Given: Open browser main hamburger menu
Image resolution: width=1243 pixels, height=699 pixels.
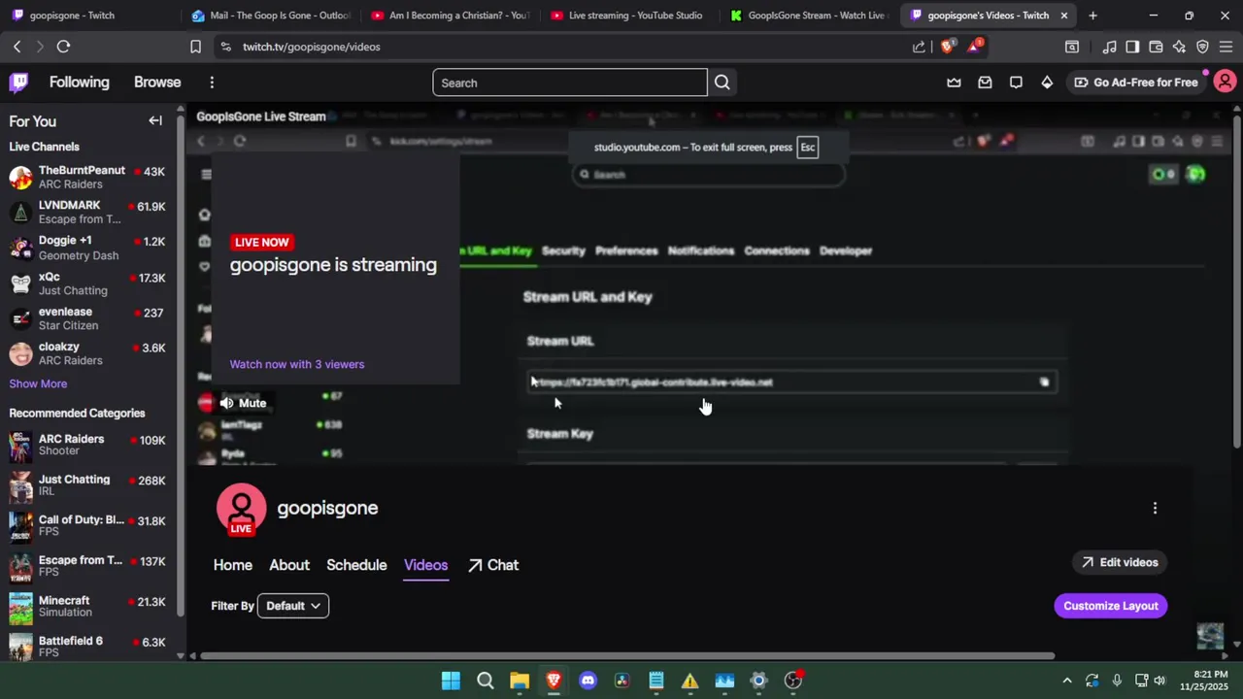Looking at the screenshot, I should coord(1226,47).
